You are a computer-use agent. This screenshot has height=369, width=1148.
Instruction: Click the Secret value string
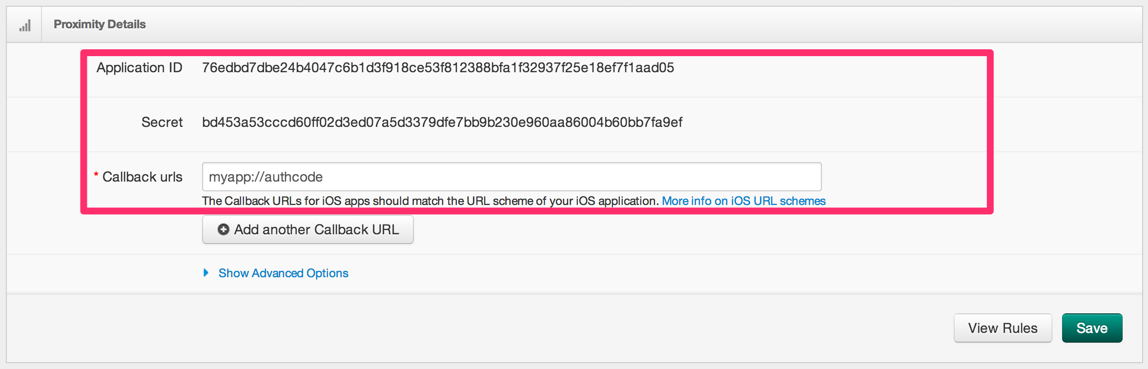pos(442,122)
